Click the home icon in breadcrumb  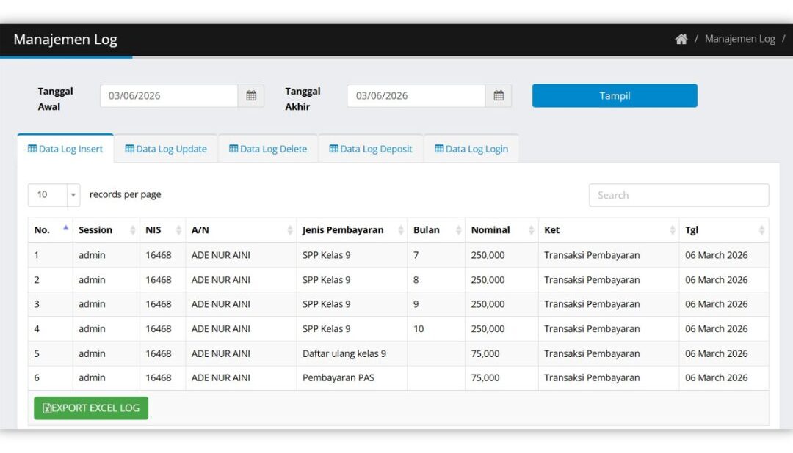pyautogui.click(x=681, y=39)
